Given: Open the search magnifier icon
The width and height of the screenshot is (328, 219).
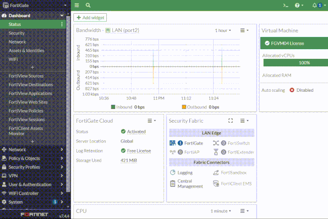Looking at the screenshot, I should pyautogui.click(x=88, y=5).
